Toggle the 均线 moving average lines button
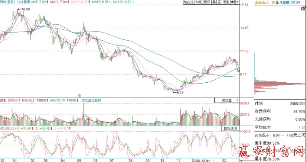Viewport: 306px width, 162px height. tap(199, 2)
